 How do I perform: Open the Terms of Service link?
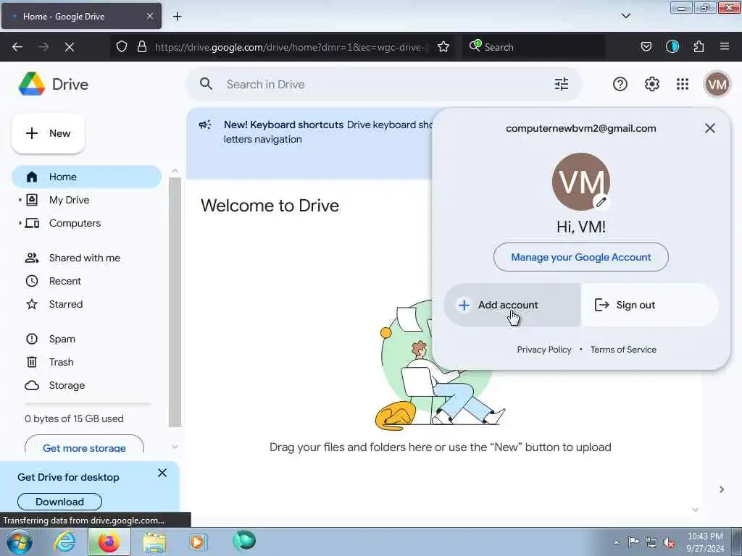623,350
